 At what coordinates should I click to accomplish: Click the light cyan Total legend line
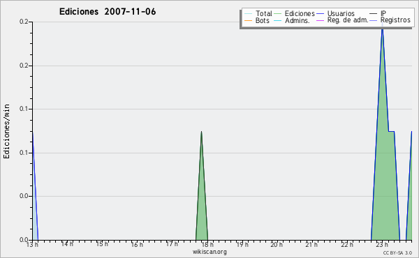[x=248, y=14]
